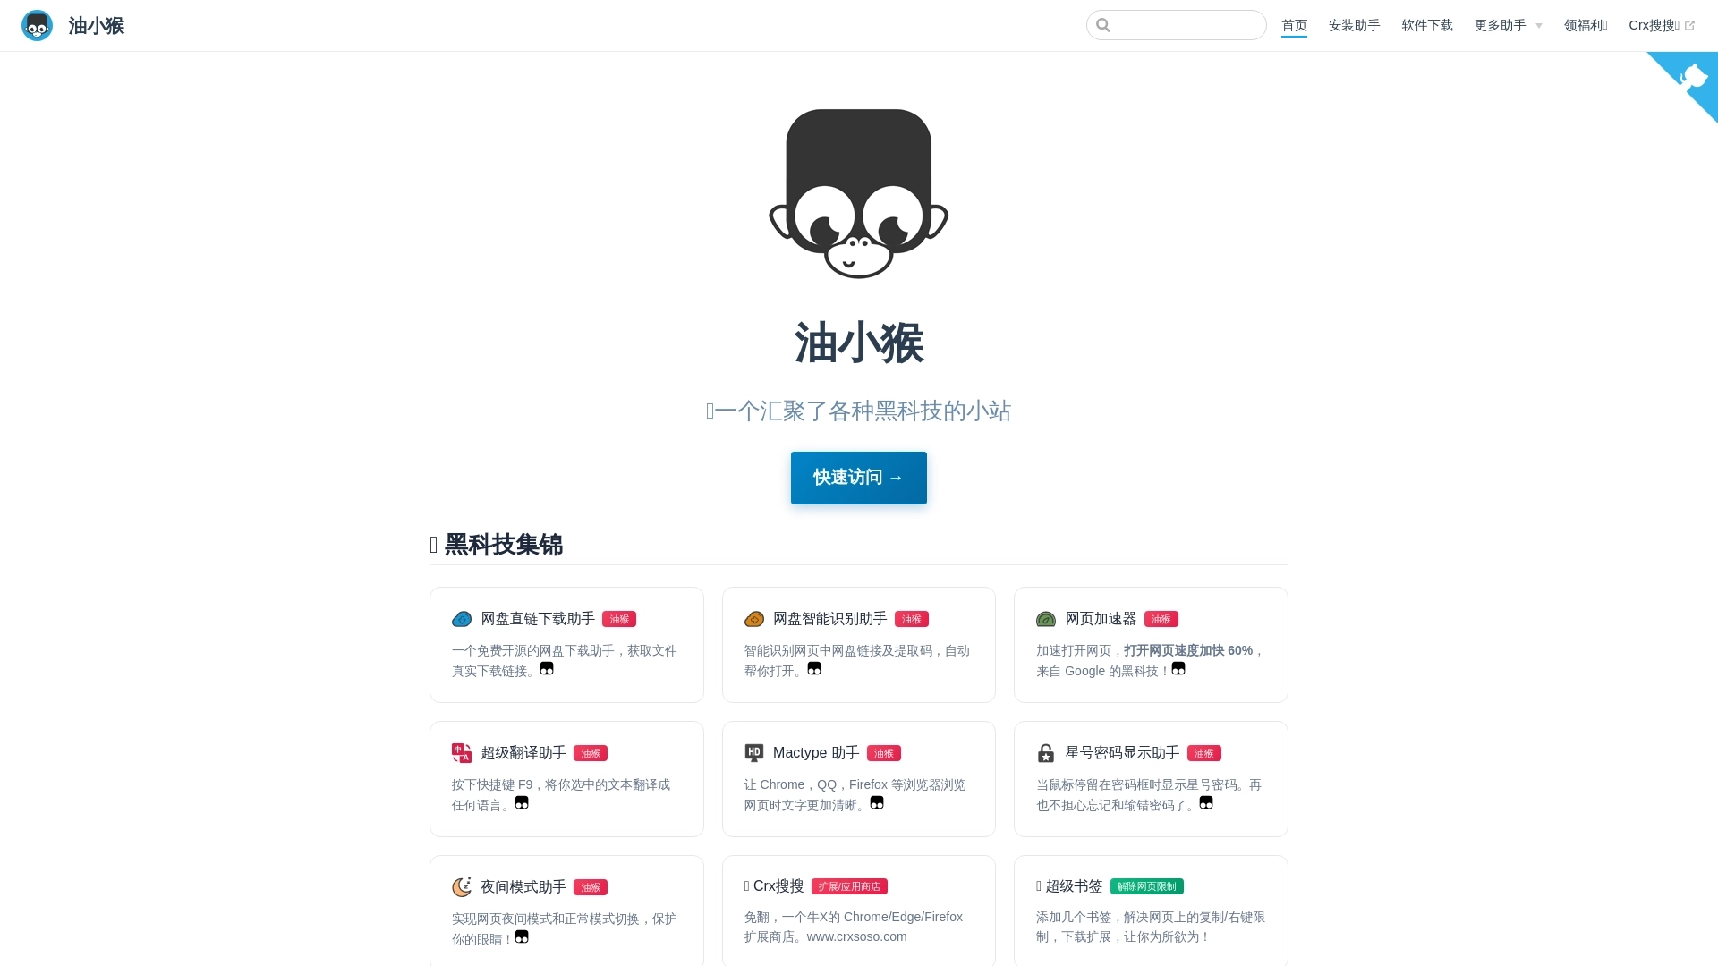Click the 黑科技集锦 section heading
The width and height of the screenshot is (1718, 966).
[x=497, y=545]
